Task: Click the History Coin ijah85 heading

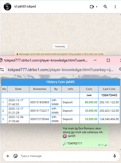Action: pyautogui.click(x=60, y=82)
